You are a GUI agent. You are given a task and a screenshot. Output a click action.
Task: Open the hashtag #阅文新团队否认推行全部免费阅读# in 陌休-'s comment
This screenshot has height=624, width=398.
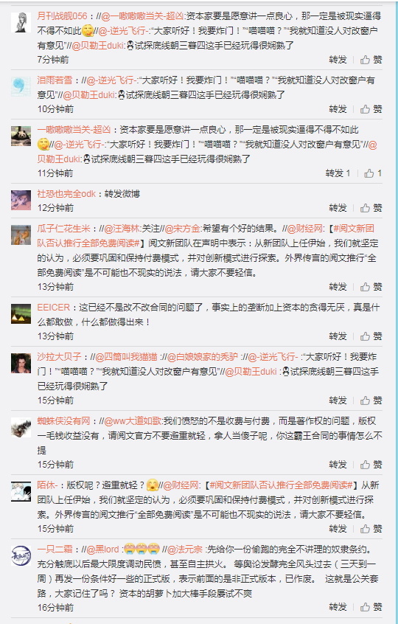(x=281, y=485)
